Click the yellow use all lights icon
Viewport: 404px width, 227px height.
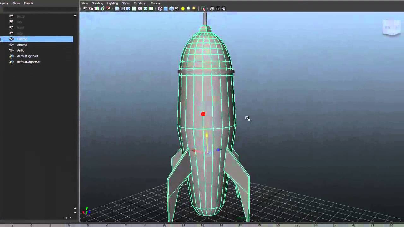183,9
